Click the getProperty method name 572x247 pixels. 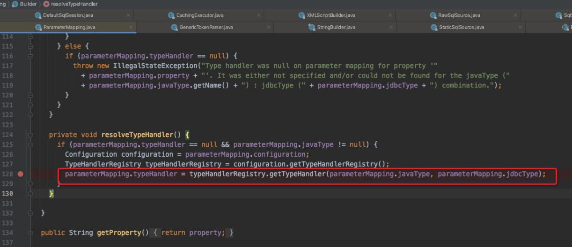(x=119, y=233)
